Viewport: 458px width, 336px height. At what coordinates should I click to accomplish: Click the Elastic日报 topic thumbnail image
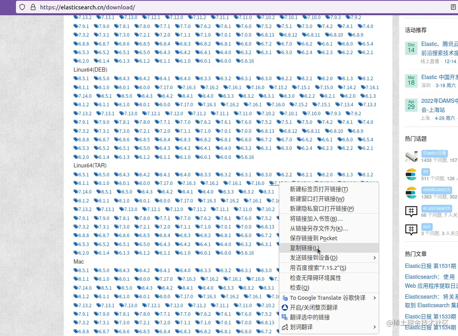(x=411, y=156)
